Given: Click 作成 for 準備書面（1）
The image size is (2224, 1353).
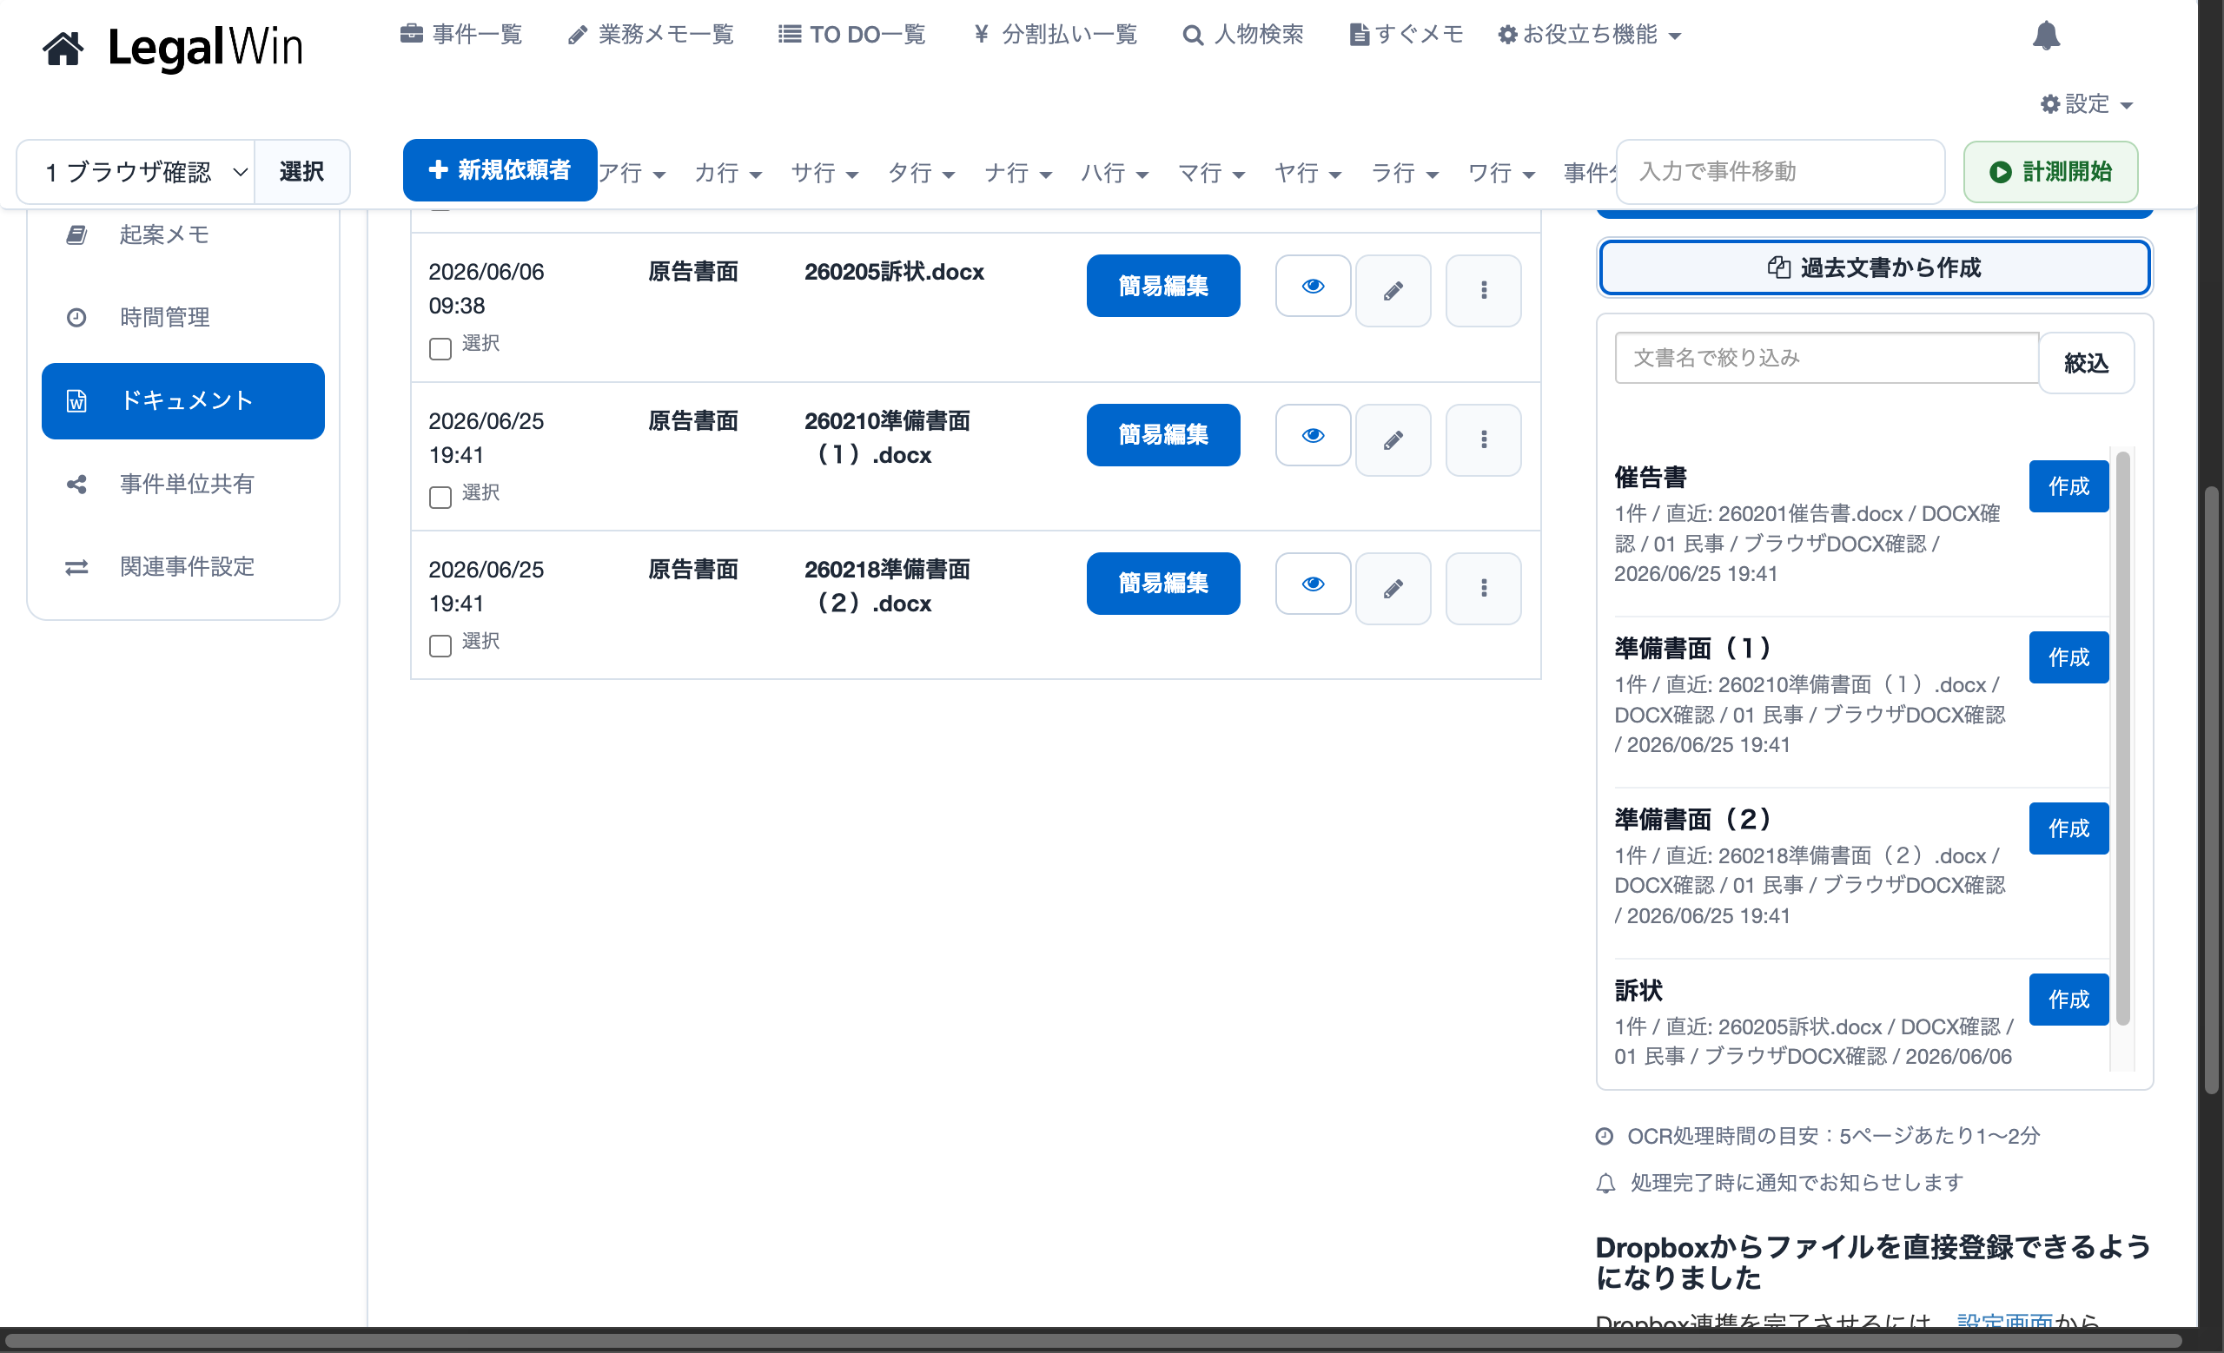Looking at the screenshot, I should coord(2068,657).
